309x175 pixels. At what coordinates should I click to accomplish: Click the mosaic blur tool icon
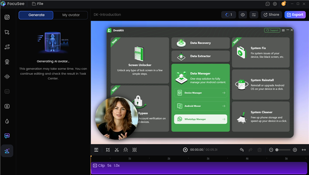134,150
